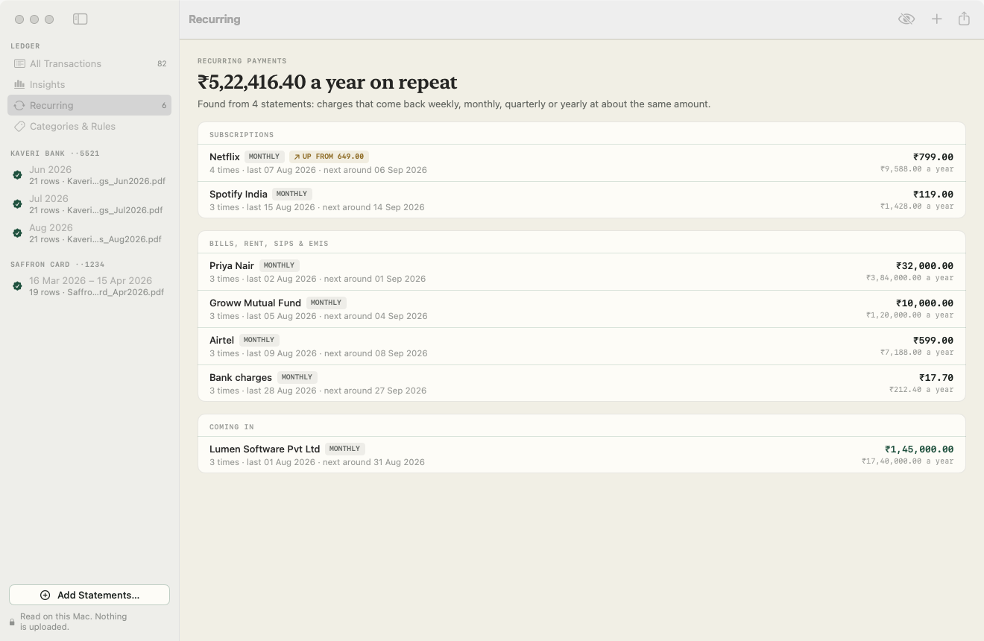Click the KAVERI BANK ··5521 header
The width and height of the screenshot is (984, 641).
tap(55, 154)
